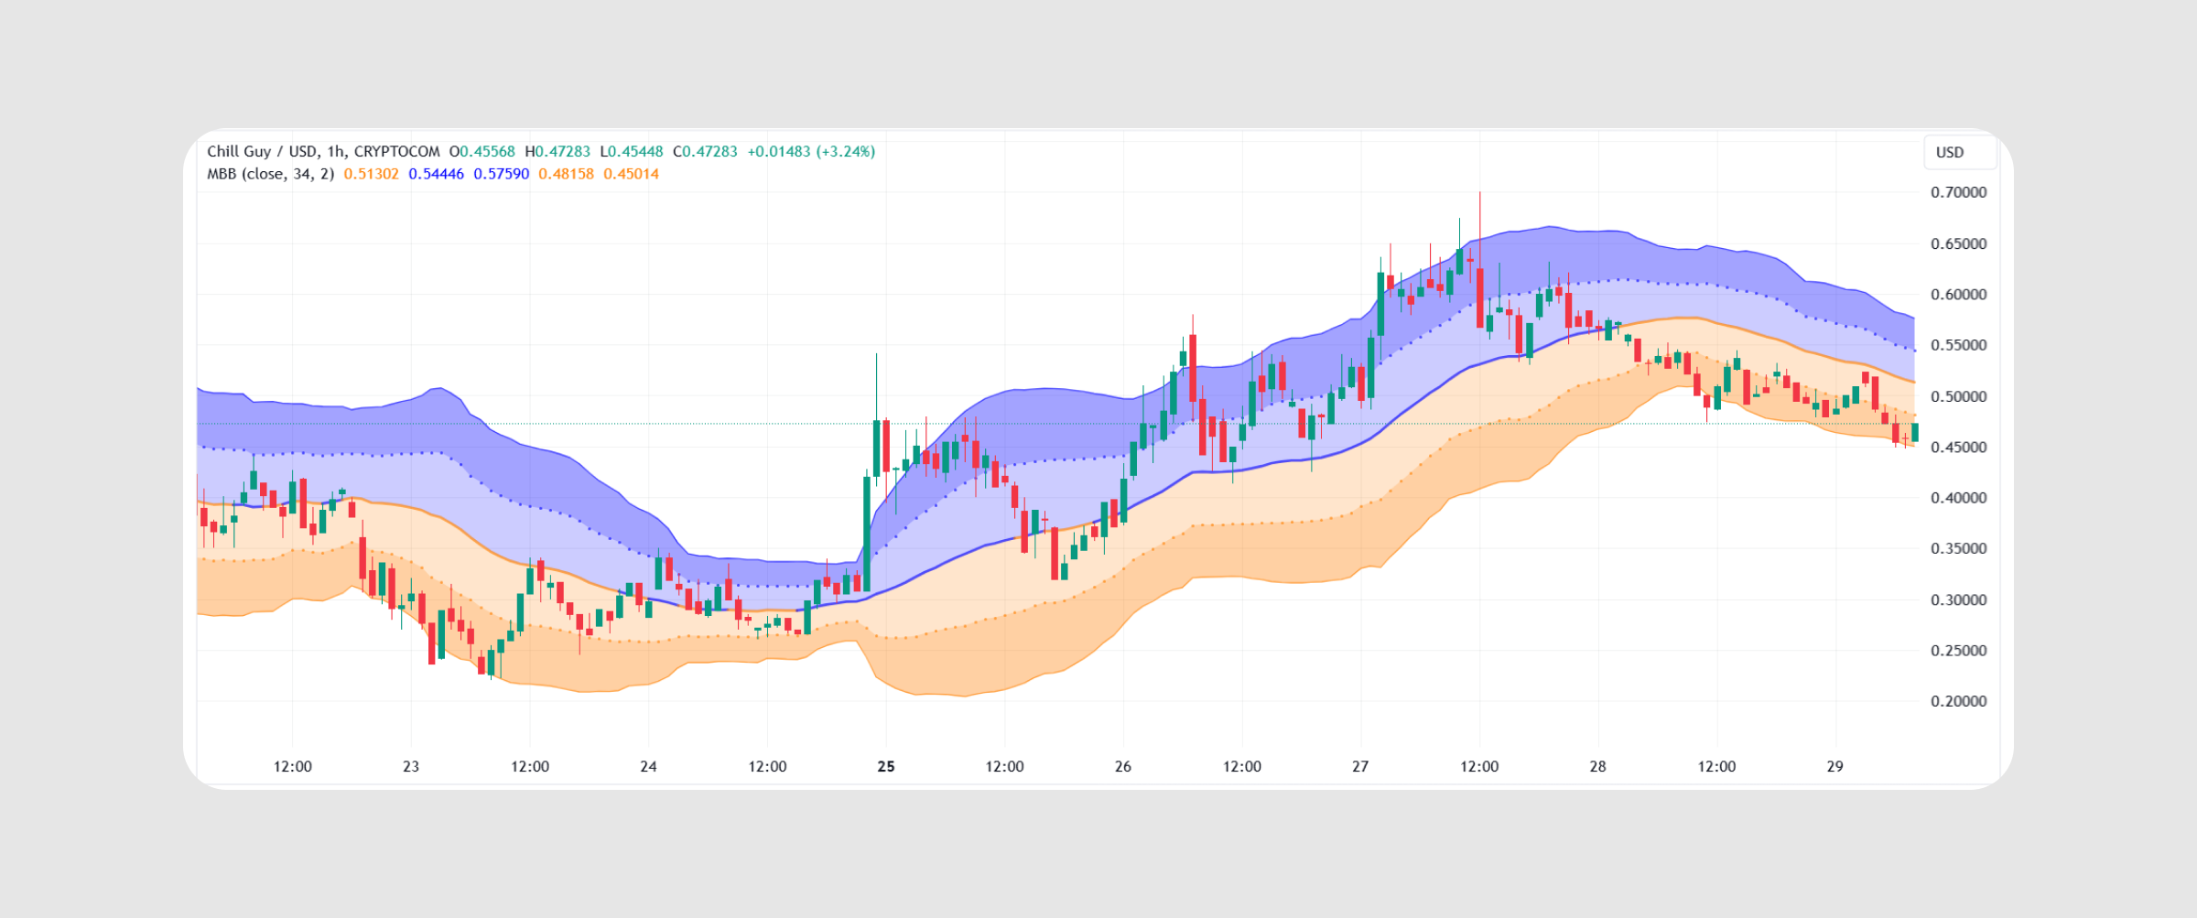Image resolution: width=2197 pixels, height=918 pixels.
Task: Click the 0.50000 price axis label
Action: point(1959,396)
